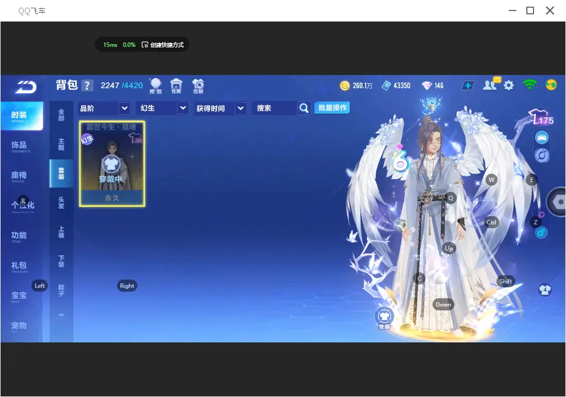This screenshot has width=566, height=397.
Task: Select the 头发 hair subcategory
Action: pos(61,203)
